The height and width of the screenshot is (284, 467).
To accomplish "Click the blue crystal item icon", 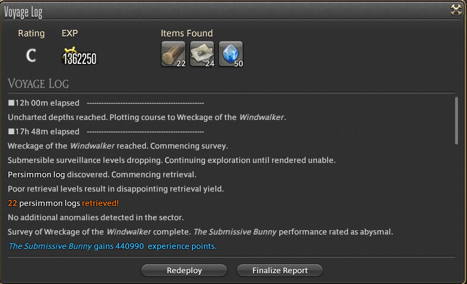I will [x=231, y=54].
